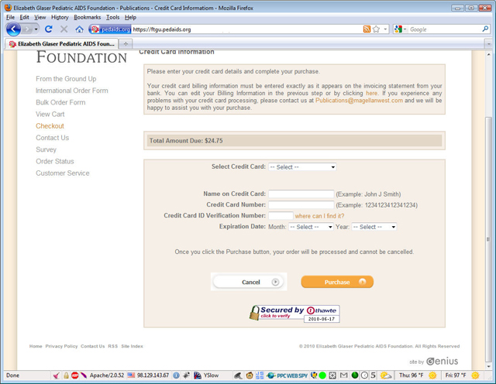Open the View menu
The height and width of the screenshot is (384, 496).
(x=40, y=17)
